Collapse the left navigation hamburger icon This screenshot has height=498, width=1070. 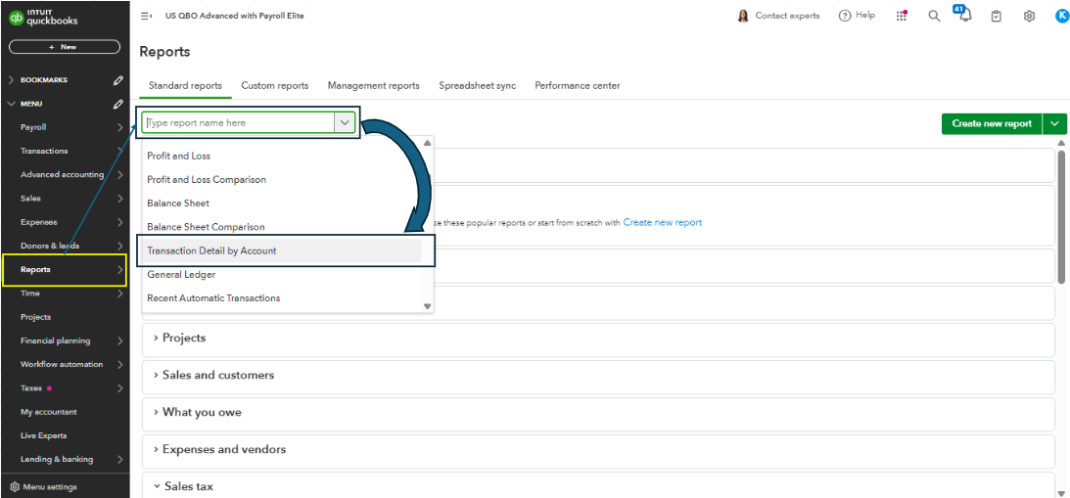tap(146, 16)
